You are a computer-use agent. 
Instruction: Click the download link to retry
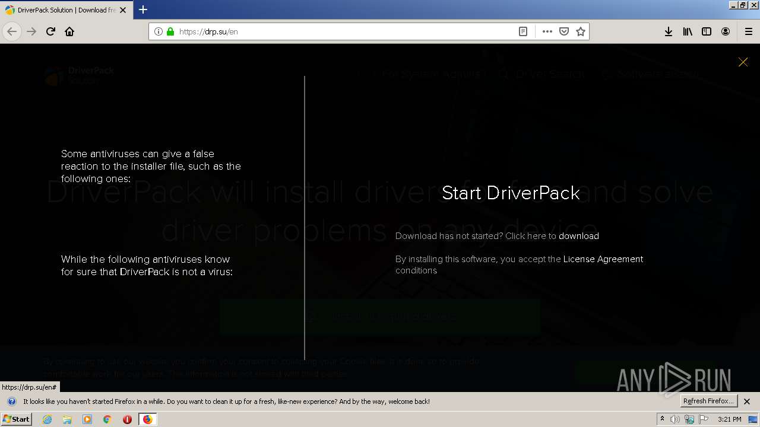578,236
